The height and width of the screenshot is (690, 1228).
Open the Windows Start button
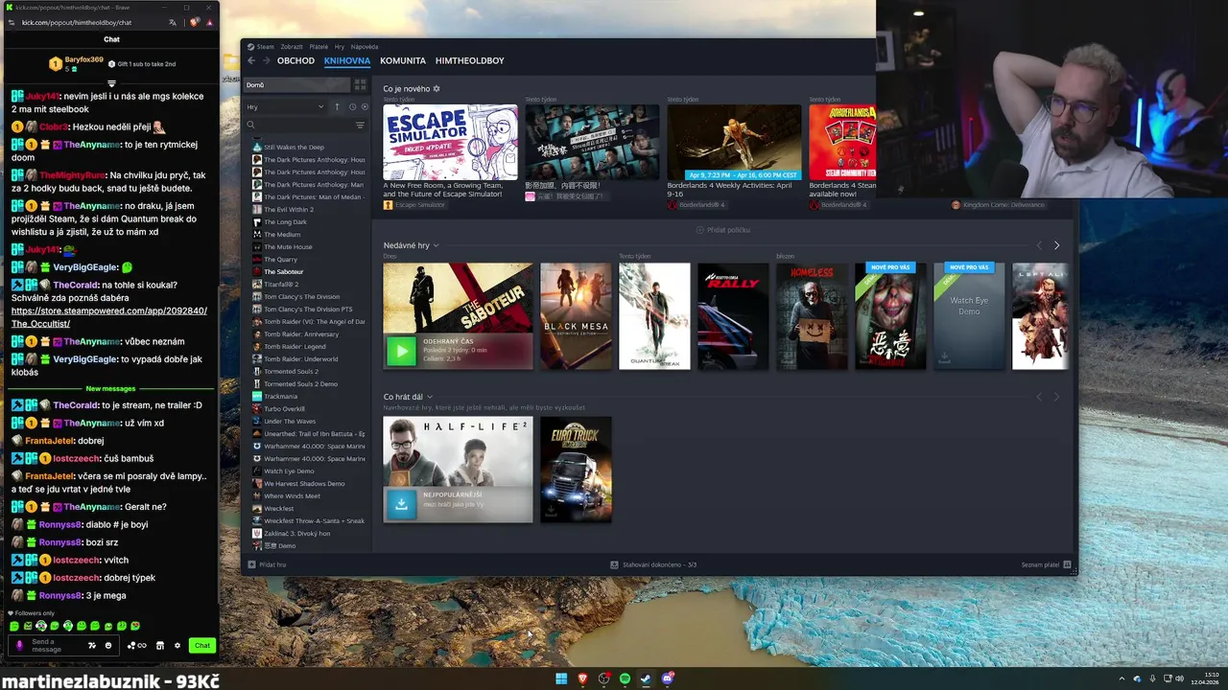(561, 678)
